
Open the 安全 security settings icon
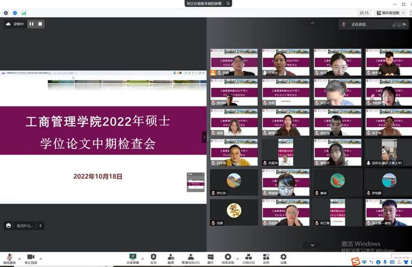pyautogui.click(x=153, y=258)
